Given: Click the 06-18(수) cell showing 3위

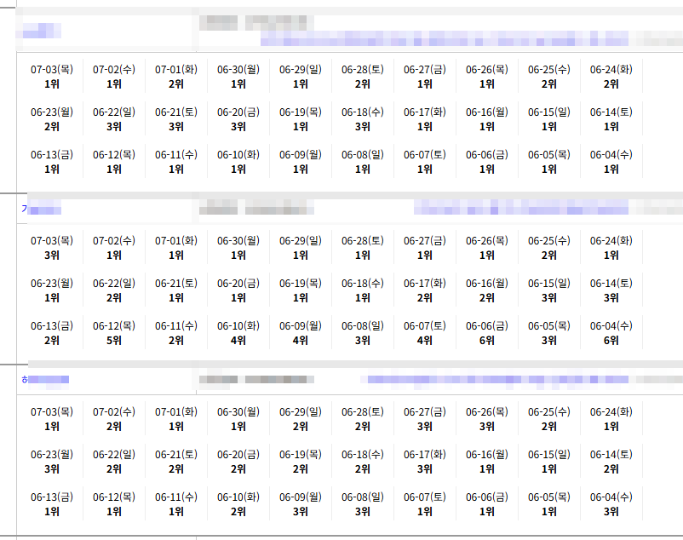Looking at the screenshot, I should (363, 119).
